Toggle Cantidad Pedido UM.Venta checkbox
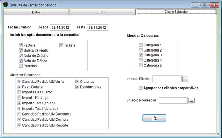 19,82
